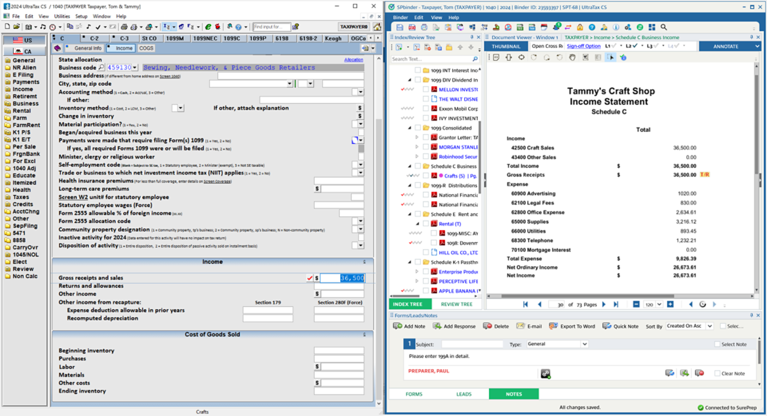This screenshot has height=416, width=767.
Task: Open the Sort By dropdown
Action: coord(709,326)
